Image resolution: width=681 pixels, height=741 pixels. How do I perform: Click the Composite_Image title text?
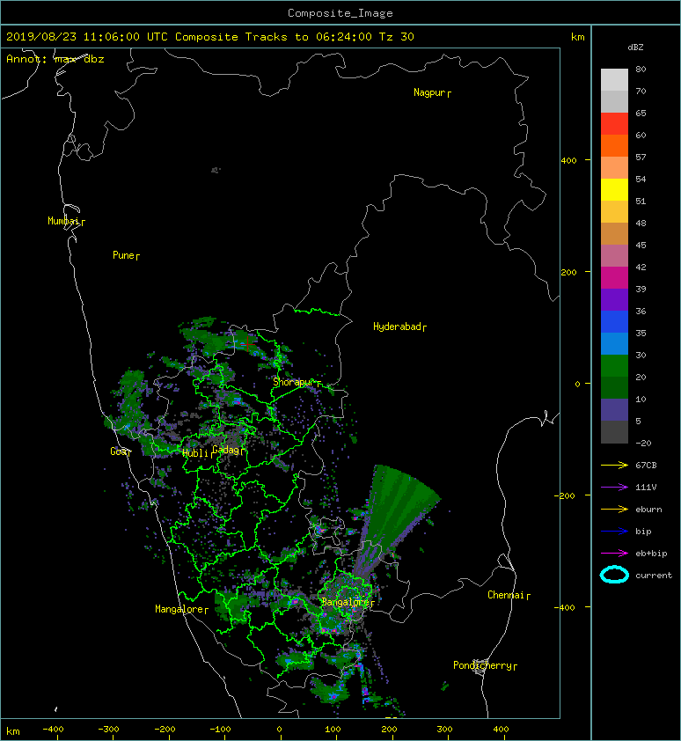pyautogui.click(x=340, y=13)
